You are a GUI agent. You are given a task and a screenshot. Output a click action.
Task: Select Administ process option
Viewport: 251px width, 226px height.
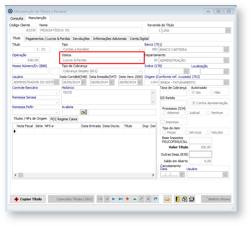(x=164, y=113)
